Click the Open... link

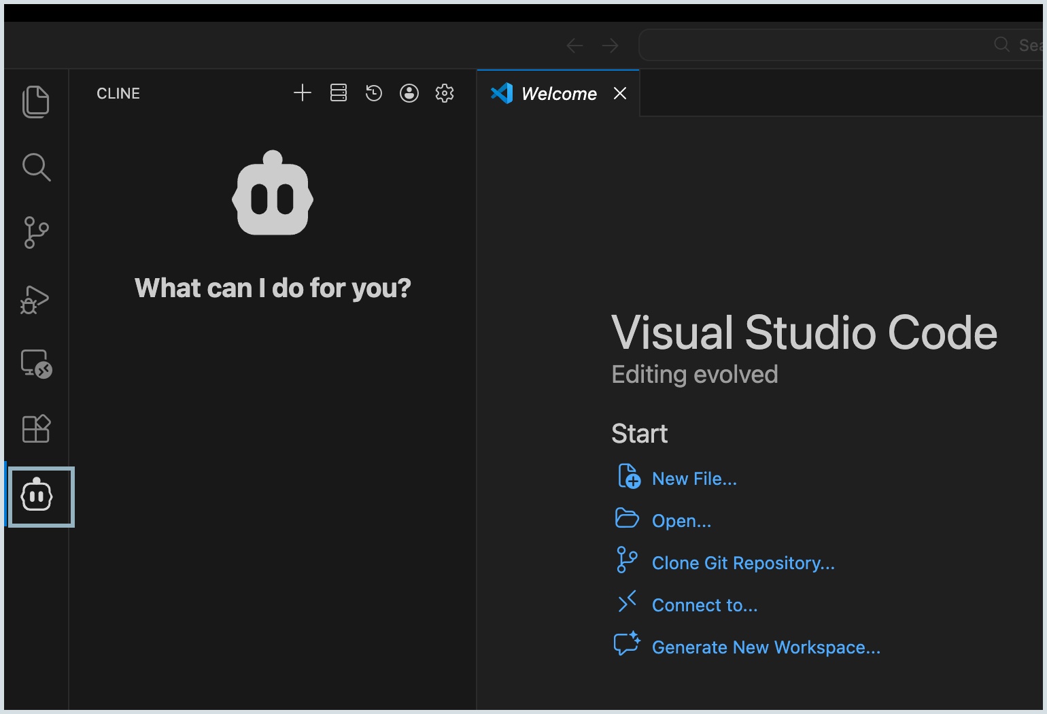(681, 521)
